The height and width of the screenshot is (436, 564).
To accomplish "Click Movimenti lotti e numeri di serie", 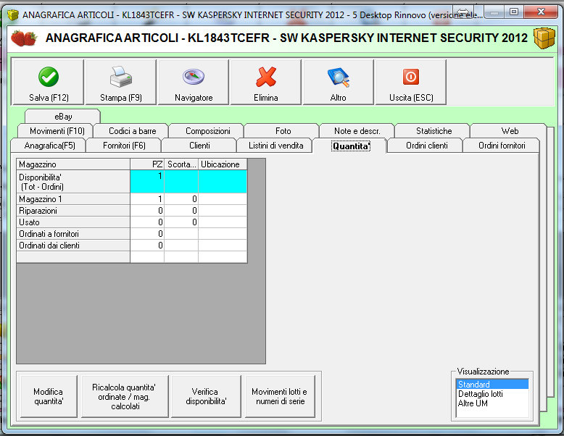I will tap(280, 396).
